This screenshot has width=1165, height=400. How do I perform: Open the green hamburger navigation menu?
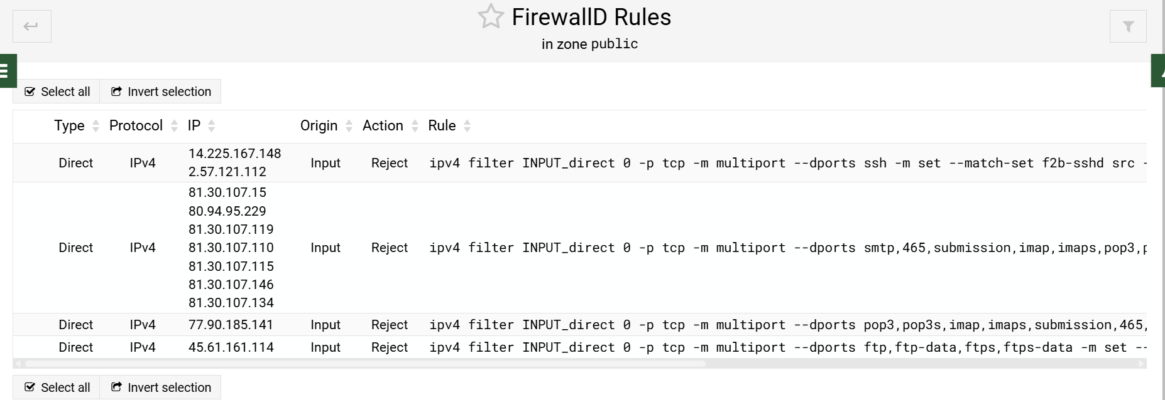(x=6, y=71)
